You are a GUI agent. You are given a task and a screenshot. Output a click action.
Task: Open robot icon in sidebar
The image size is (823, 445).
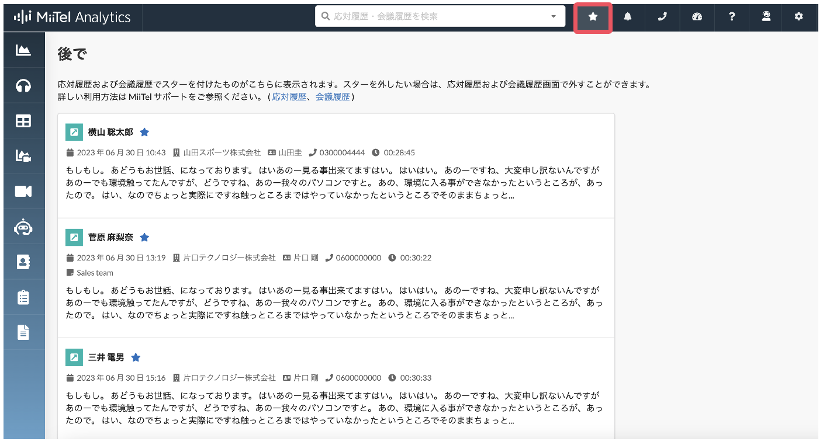tap(23, 227)
